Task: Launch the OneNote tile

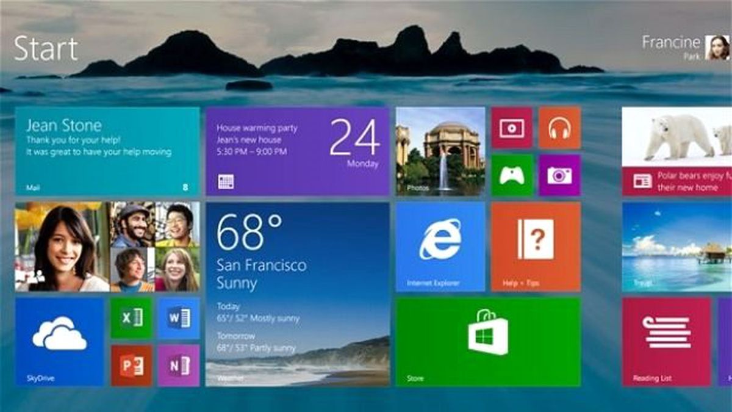Action: (x=179, y=366)
